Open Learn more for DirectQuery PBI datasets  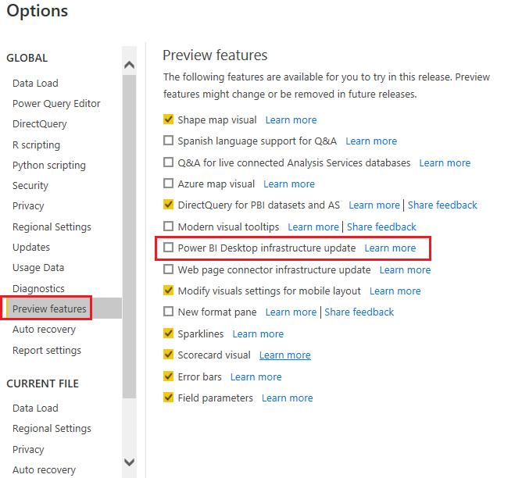pyautogui.click(x=374, y=205)
